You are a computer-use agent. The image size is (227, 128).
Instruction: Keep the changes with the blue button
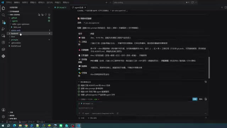click(195, 99)
